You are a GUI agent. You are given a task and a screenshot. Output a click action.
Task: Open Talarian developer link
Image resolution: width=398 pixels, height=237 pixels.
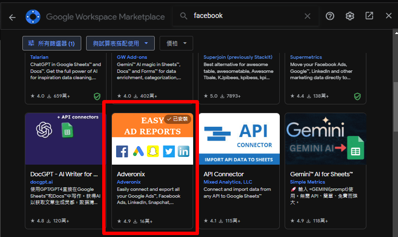click(39, 57)
